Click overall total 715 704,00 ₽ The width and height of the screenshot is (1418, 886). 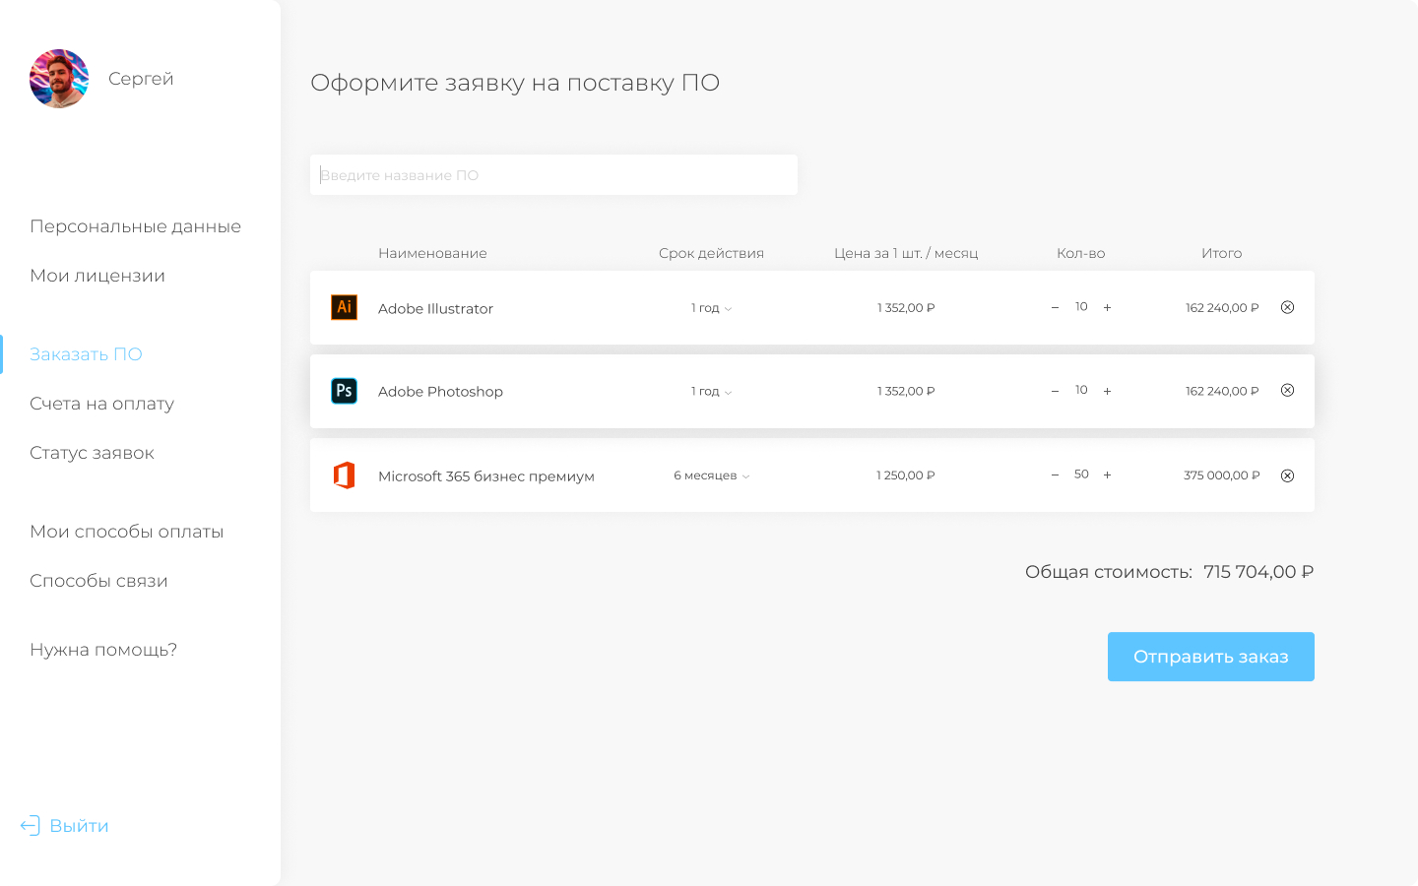point(1258,572)
